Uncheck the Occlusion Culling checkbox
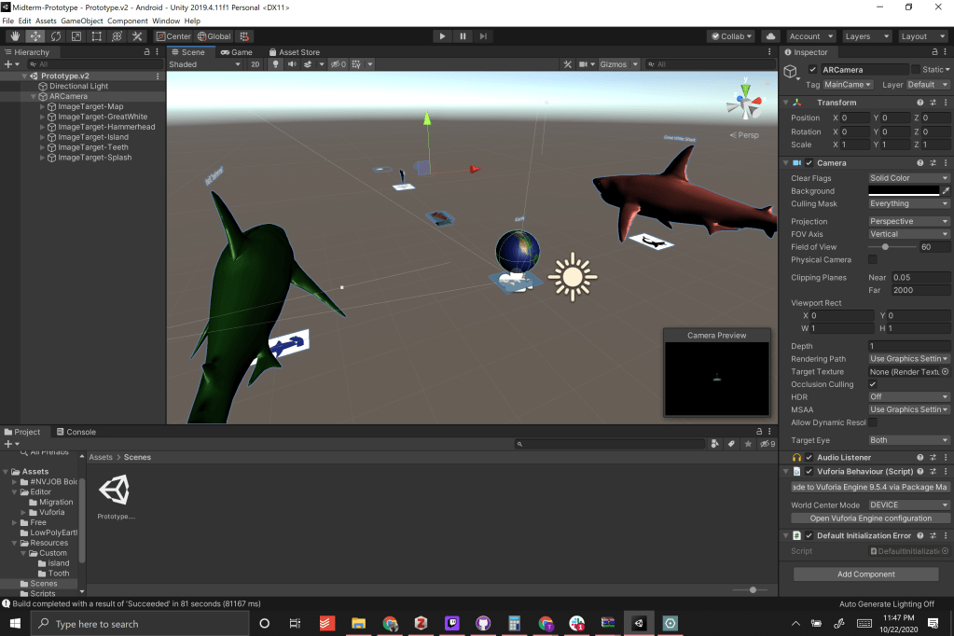954x636 pixels. (x=873, y=384)
